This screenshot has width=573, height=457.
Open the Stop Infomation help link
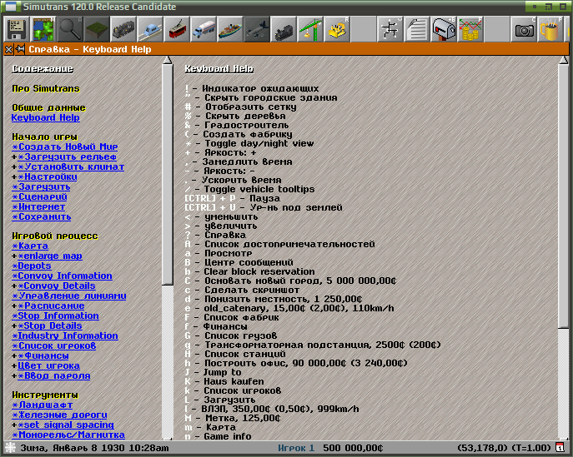tap(55, 315)
